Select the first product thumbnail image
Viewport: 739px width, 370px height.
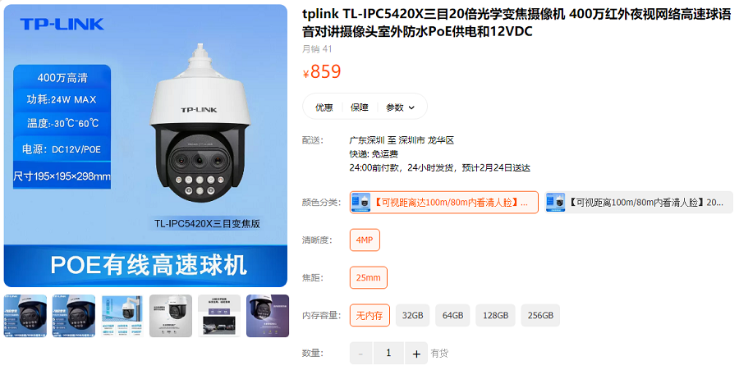click(25, 316)
